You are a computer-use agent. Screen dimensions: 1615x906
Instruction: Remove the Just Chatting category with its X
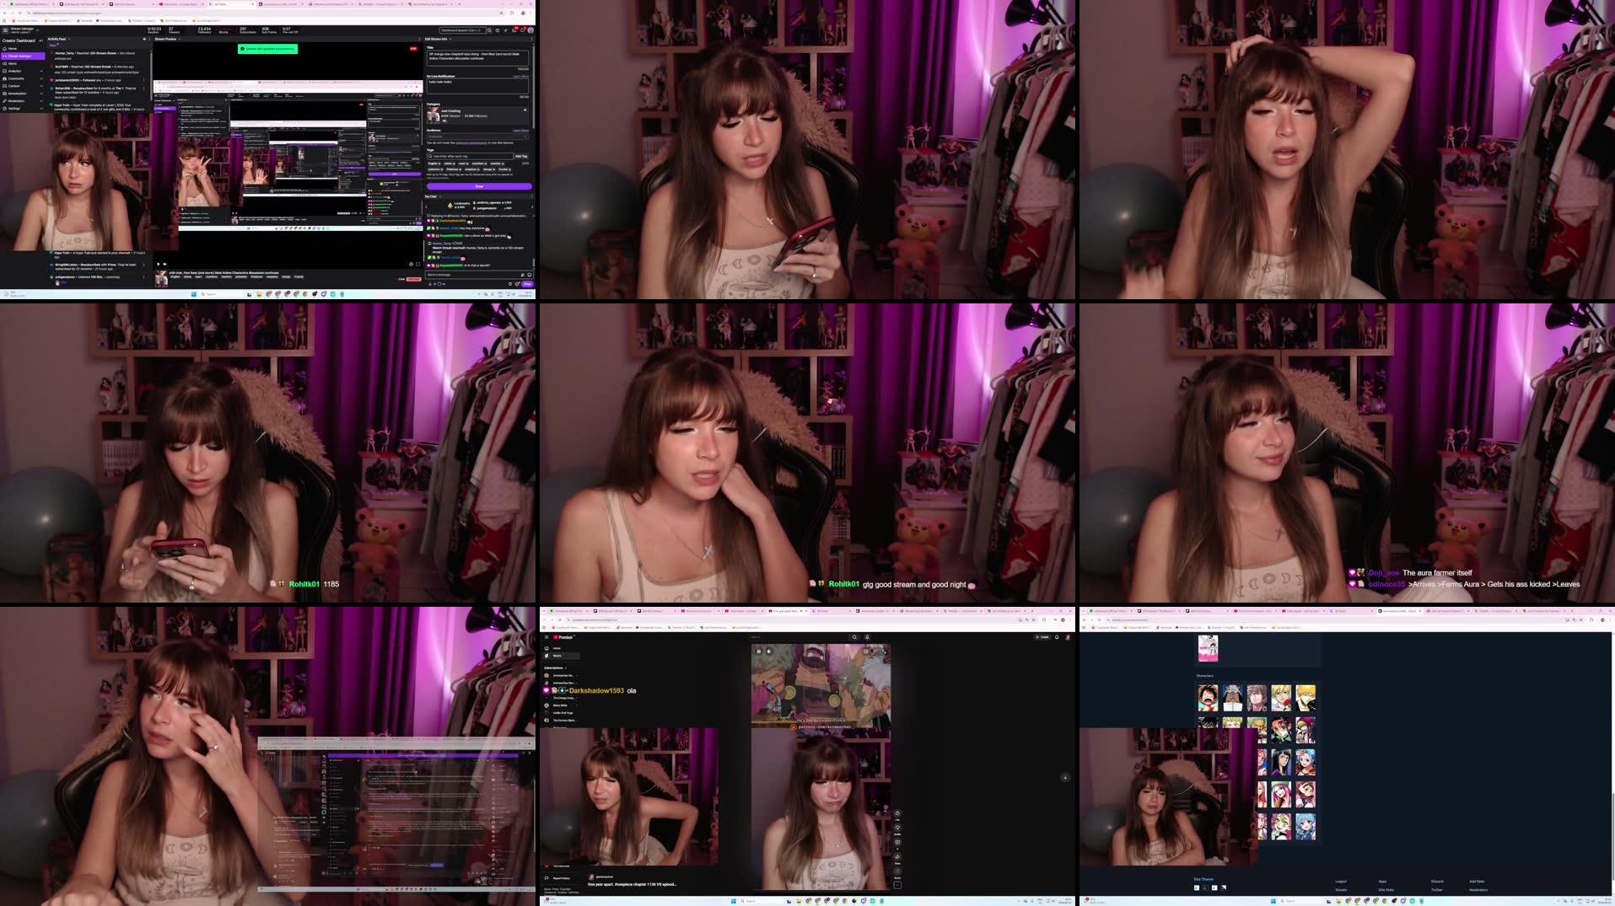[x=525, y=110]
